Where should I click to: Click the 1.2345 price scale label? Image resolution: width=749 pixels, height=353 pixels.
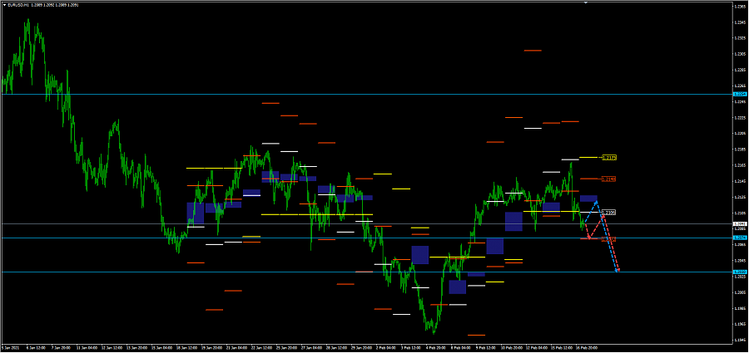coord(741,22)
